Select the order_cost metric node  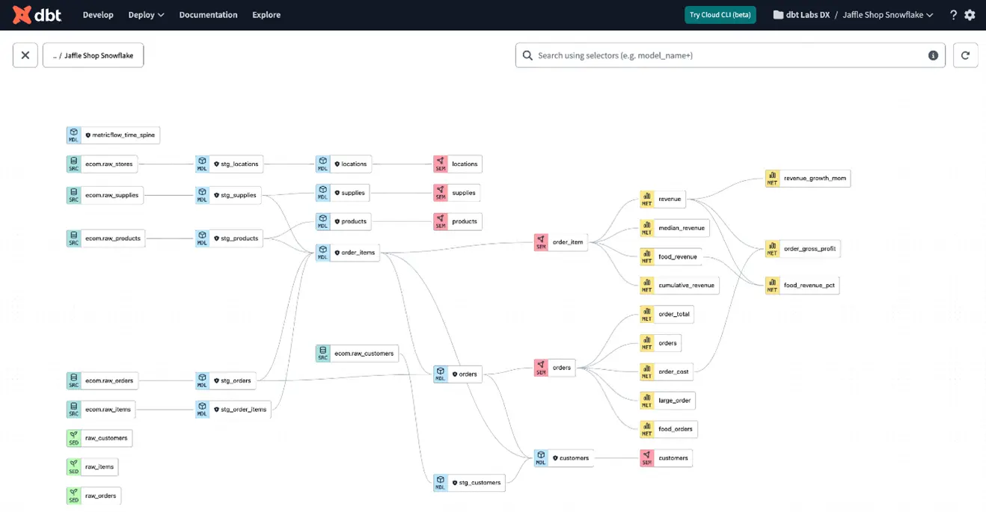tap(667, 371)
